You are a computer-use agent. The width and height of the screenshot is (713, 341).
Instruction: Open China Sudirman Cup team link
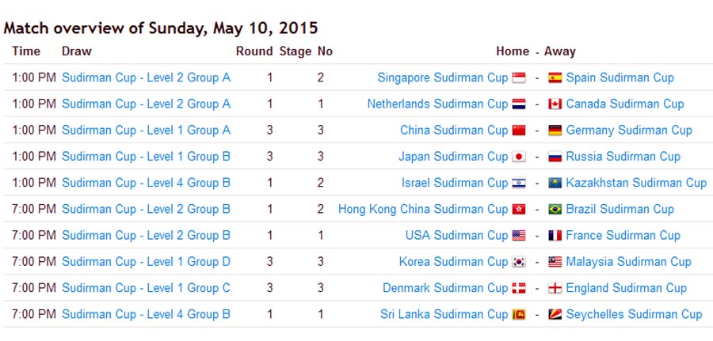(454, 131)
